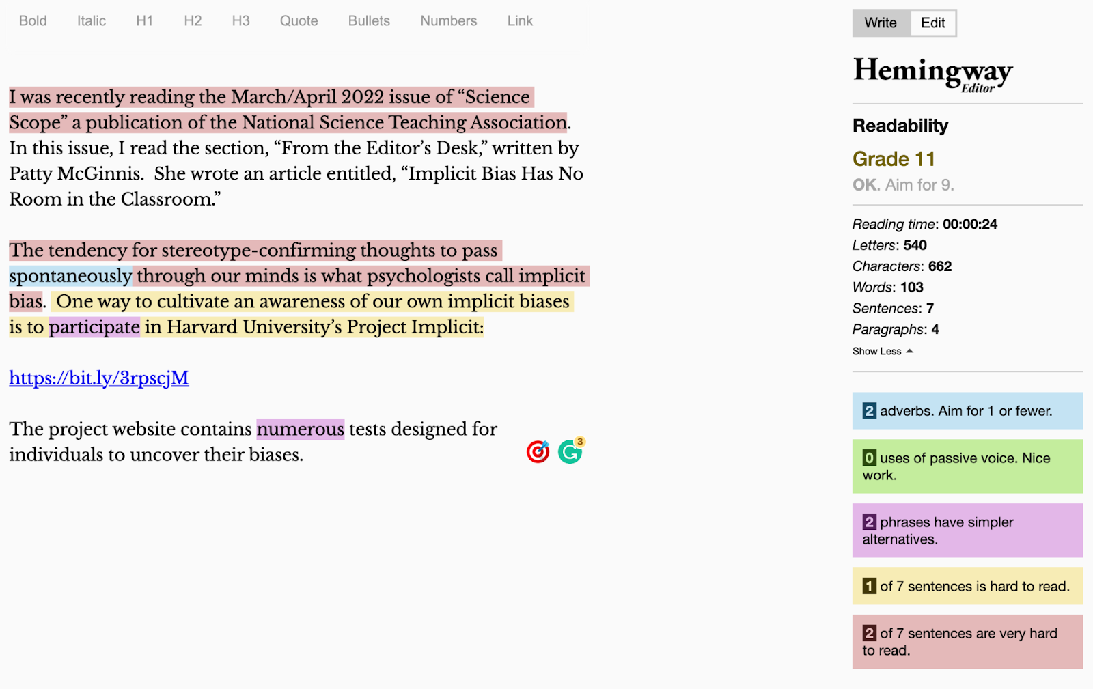Click the text "Patty McGinnis"
The height and width of the screenshot is (689, 1093).
pyautogui.click(x=76, y=173)
